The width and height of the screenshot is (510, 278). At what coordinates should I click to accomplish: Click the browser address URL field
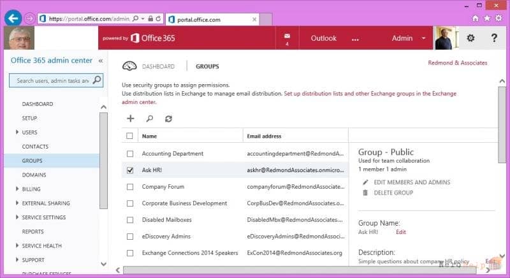(89, 19)
